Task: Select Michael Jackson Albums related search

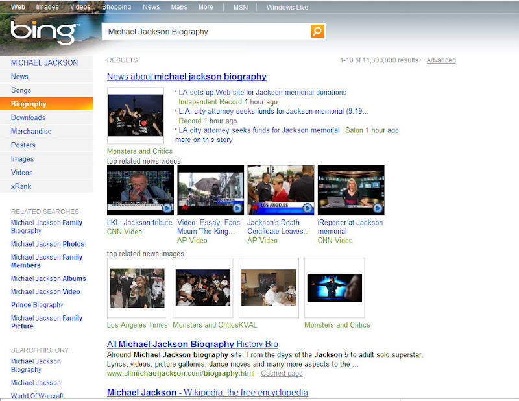Action: pyautogui.click(x=48, y=278)
